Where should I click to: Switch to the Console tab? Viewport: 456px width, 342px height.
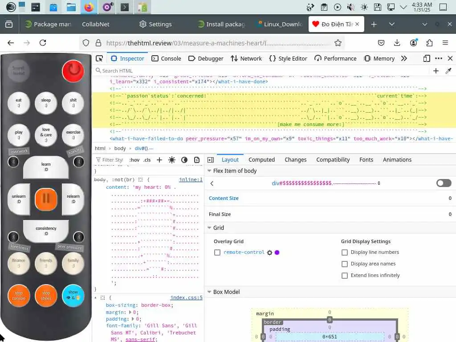click(x=167, y=58)
